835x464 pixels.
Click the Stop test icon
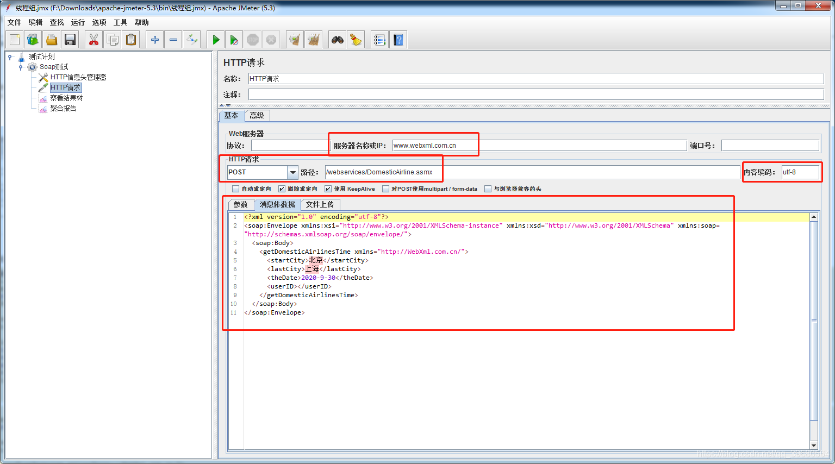[x=253, y=40]
